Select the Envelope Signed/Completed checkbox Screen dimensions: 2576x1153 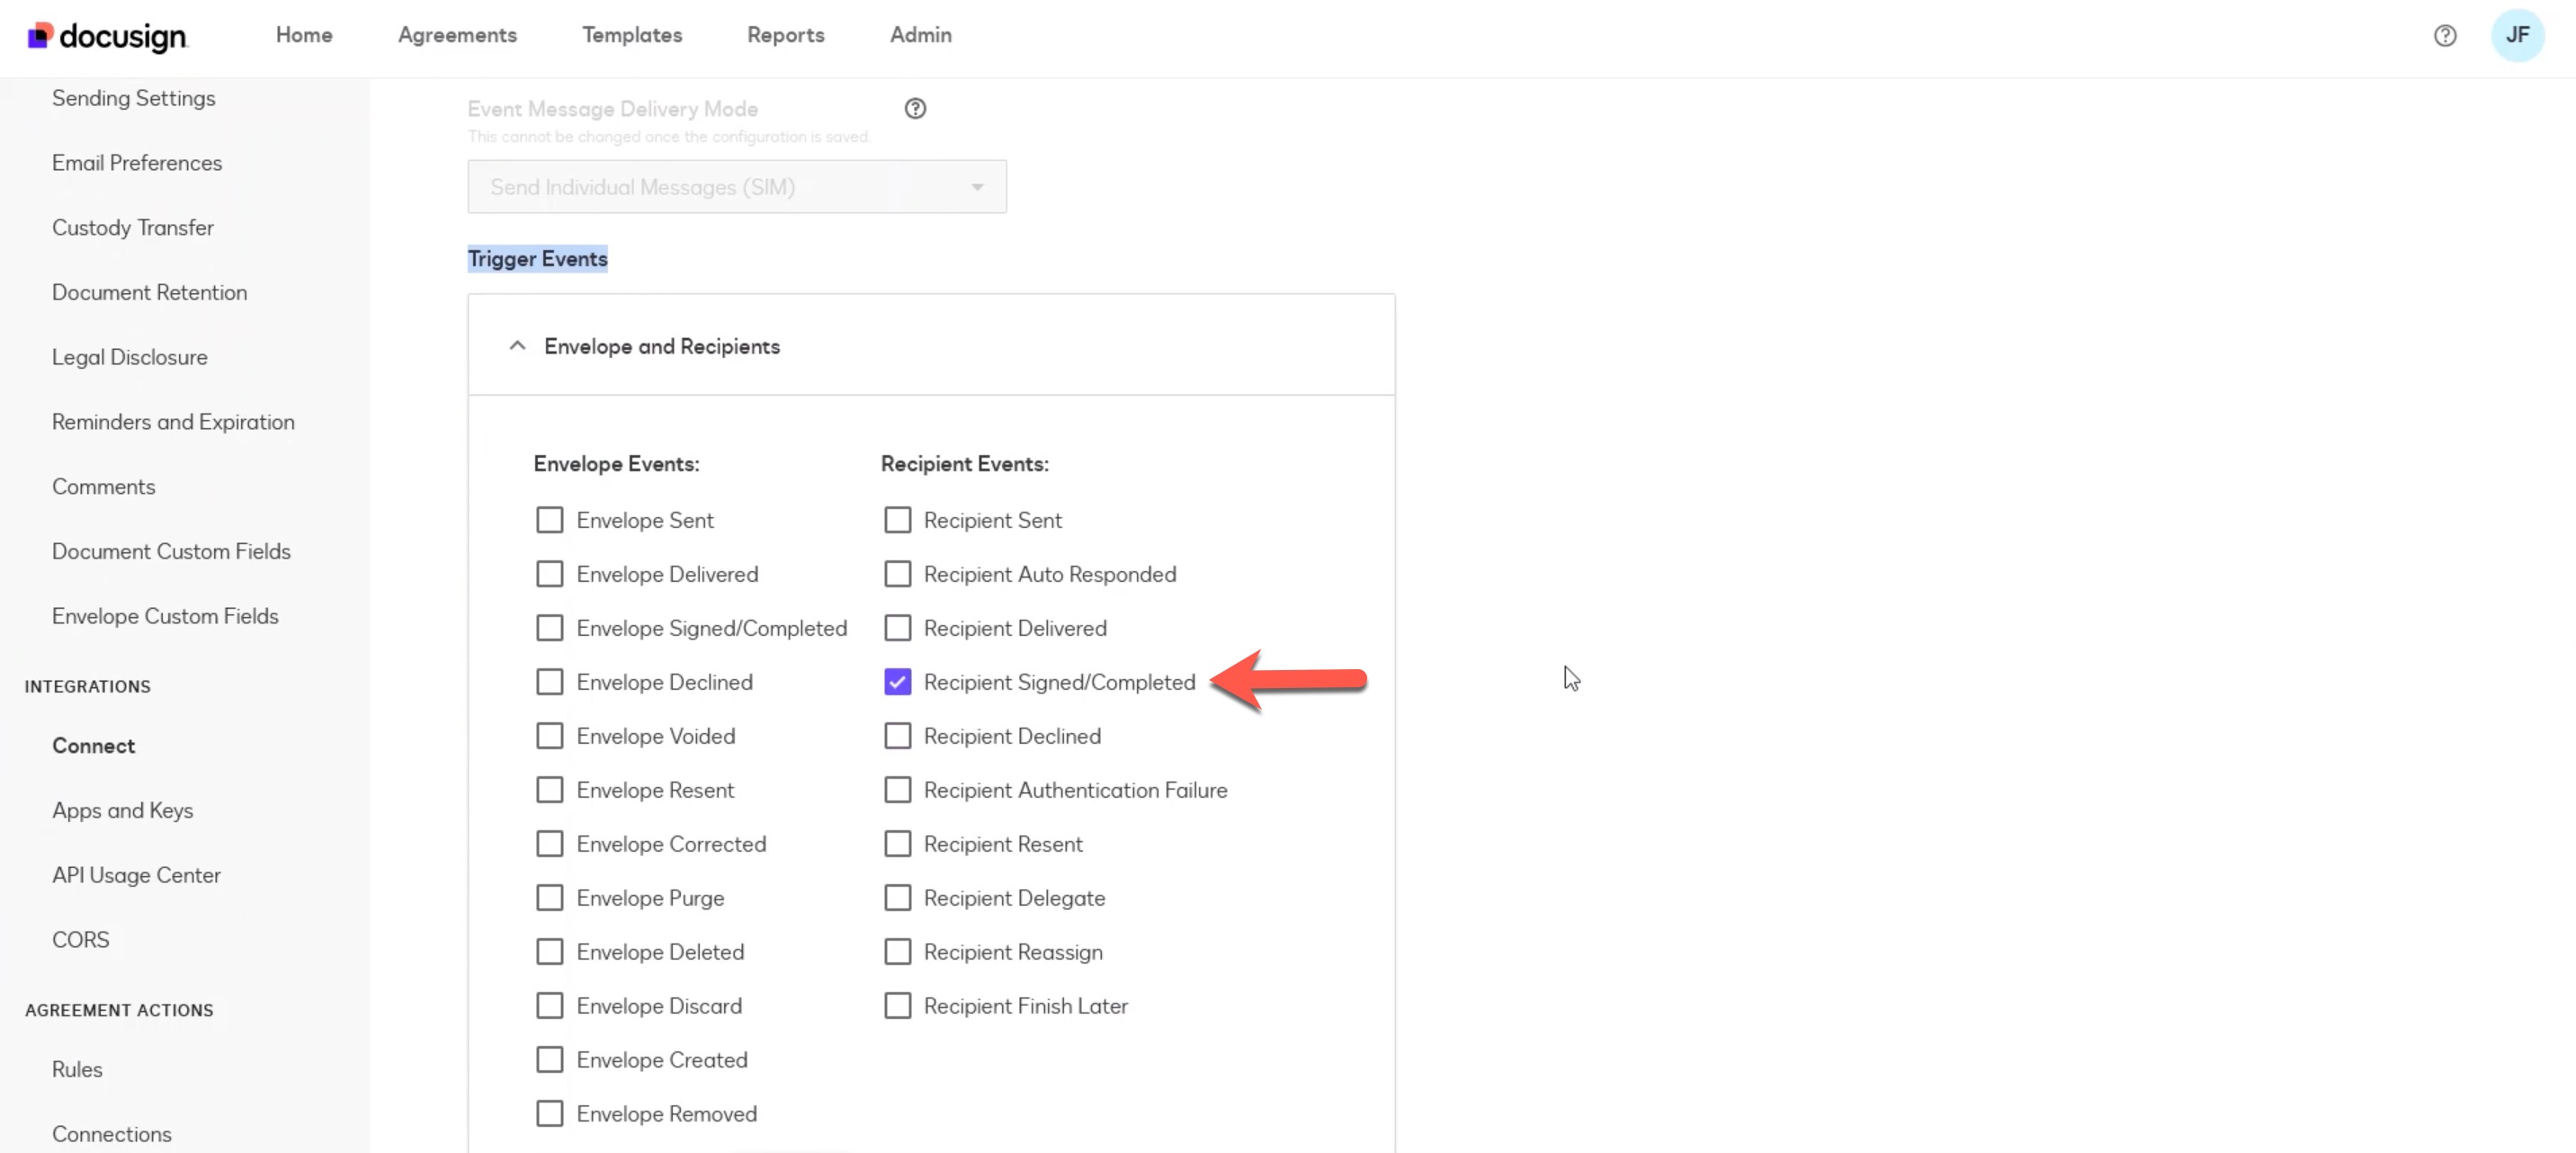tap(549, 628)
